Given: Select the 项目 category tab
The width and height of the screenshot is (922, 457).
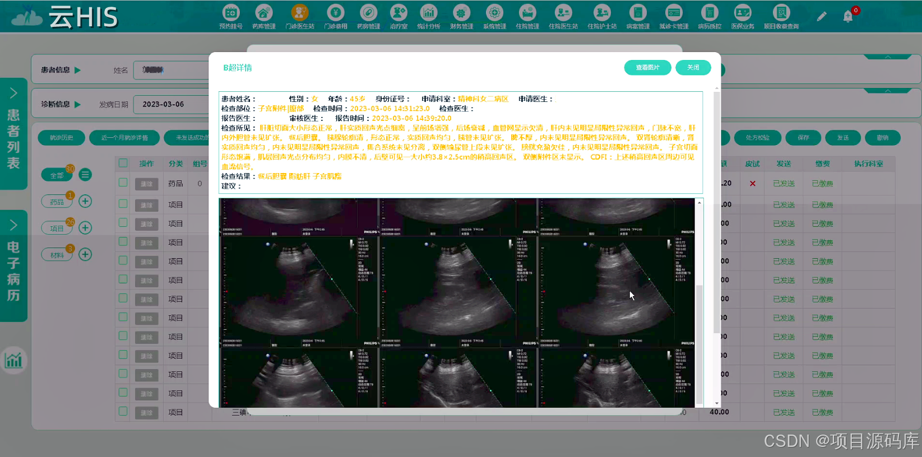Looking at the screenshot, I should point(57,228).
